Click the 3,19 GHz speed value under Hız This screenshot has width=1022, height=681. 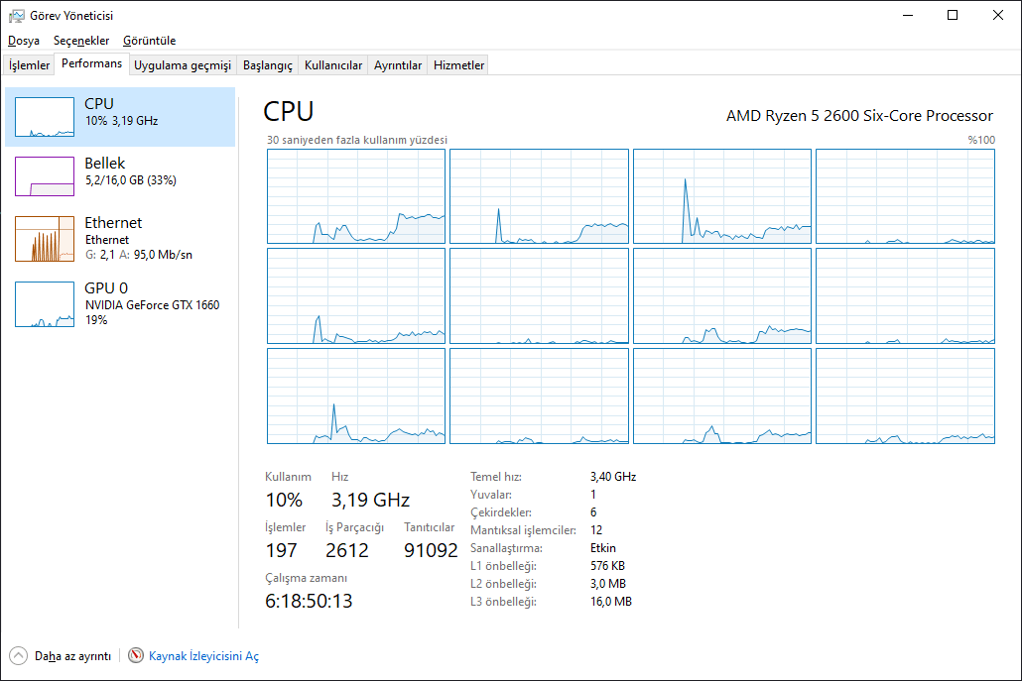click(x=370, y=500)
